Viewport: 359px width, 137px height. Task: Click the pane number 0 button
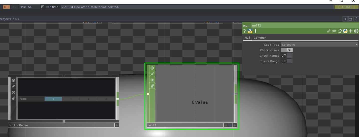coord(345,19)
